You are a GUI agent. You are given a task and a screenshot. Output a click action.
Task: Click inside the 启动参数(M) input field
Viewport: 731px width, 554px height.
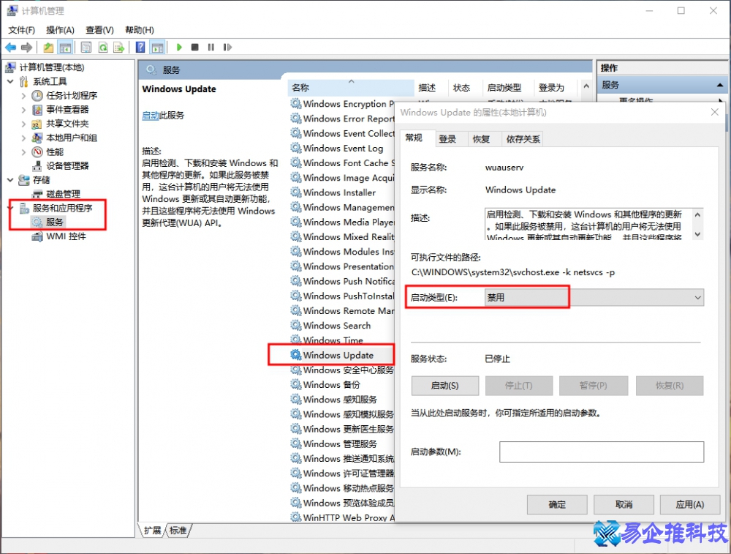pyautogui.click(x=601, y=452)
